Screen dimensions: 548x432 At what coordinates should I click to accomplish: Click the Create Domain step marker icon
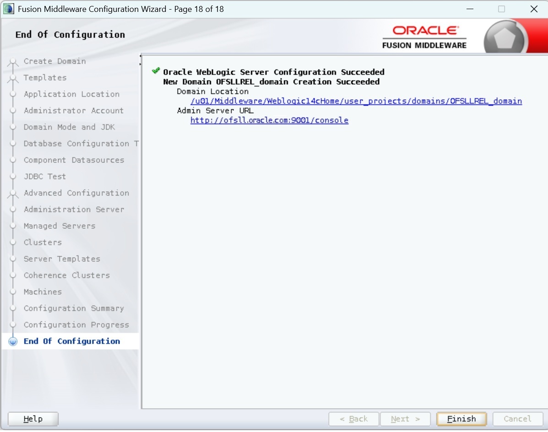(x=13, y=63)
